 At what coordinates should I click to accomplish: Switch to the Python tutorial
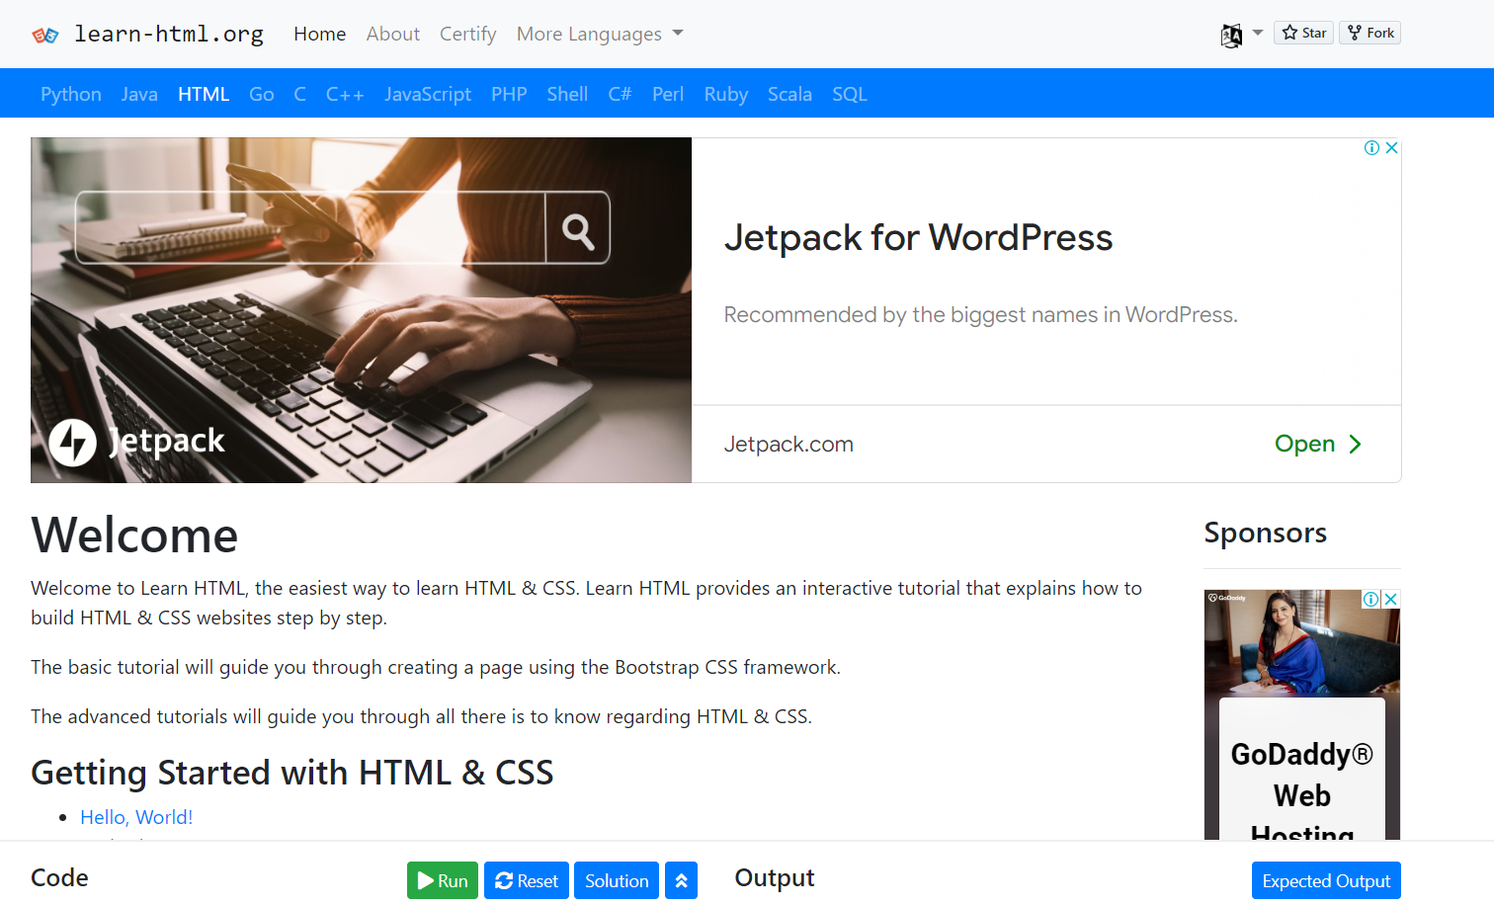[71, 94]
